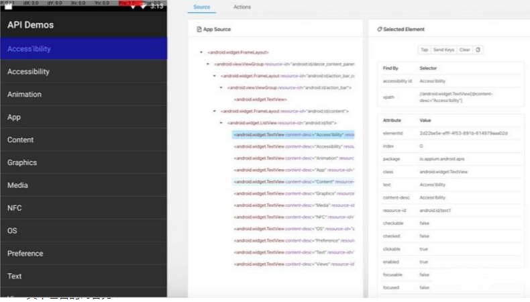Tap App in the API Demos list
The height and width of the screenshot is (302, 530).
83,117
